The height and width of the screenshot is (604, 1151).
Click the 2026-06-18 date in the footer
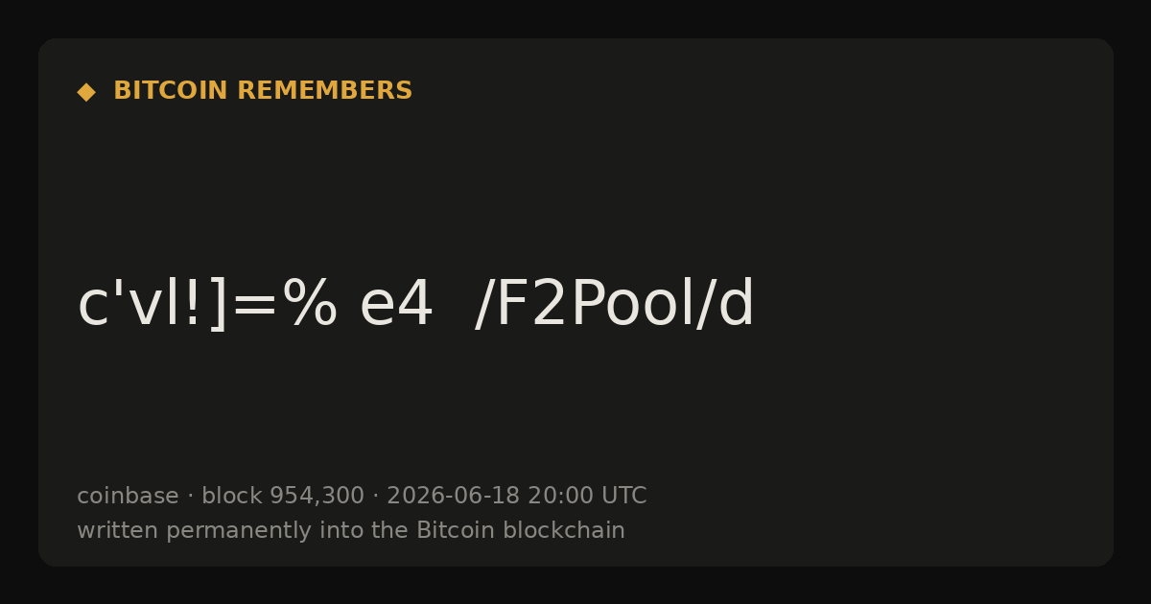pos(453,496)
